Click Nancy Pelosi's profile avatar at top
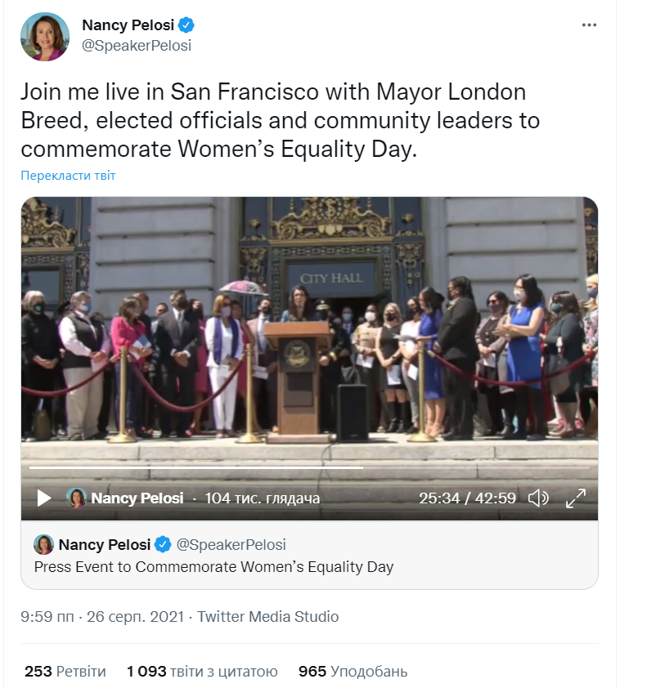647x688 pixels. 45,37
